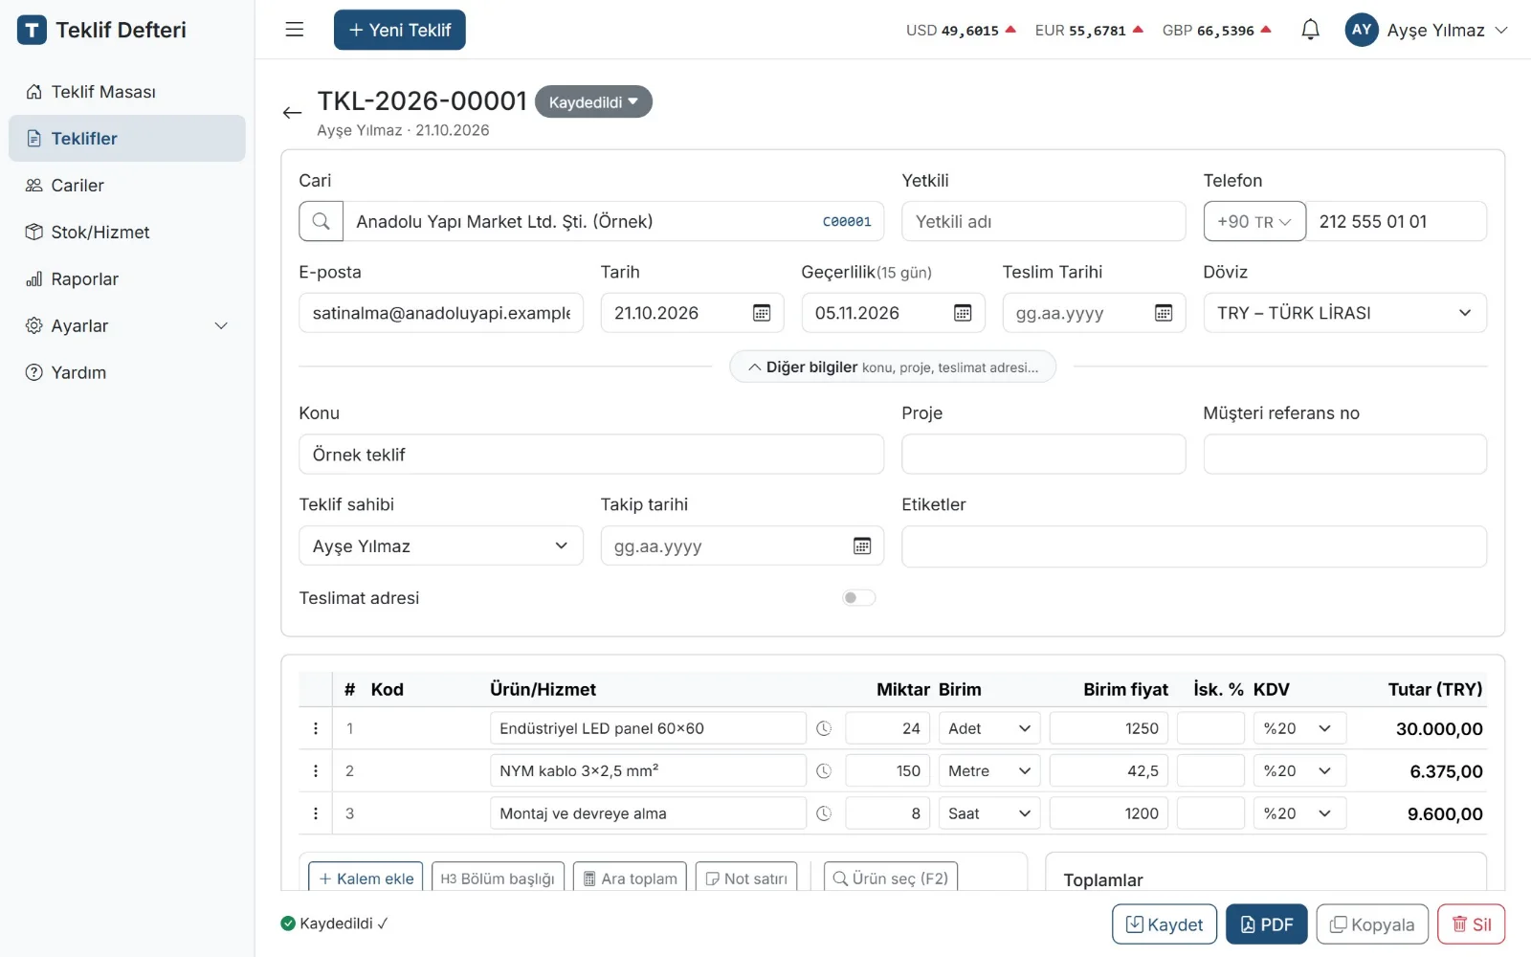Go back using the left arrow
Screen dimensions: 1531x957
coord(292,113)
